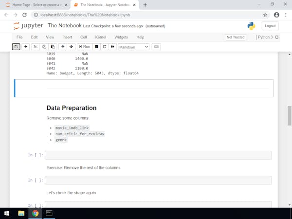Click the scrollbar up arrow
This screenshot has height=219, width=292.
pyautogui.click(x=290, y=55)
